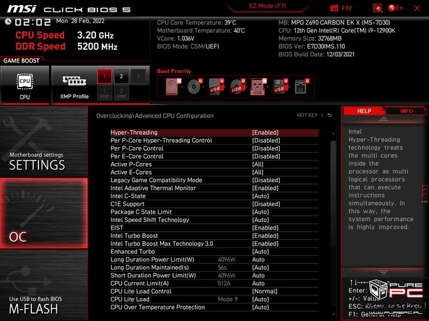
Task: Change Intel Adaptive Thermal Monitor value
Action: click(265, 188)
